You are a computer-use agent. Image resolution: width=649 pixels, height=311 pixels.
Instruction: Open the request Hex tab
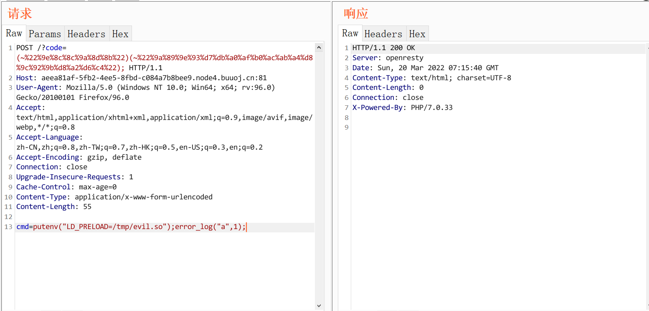(120, 34)
